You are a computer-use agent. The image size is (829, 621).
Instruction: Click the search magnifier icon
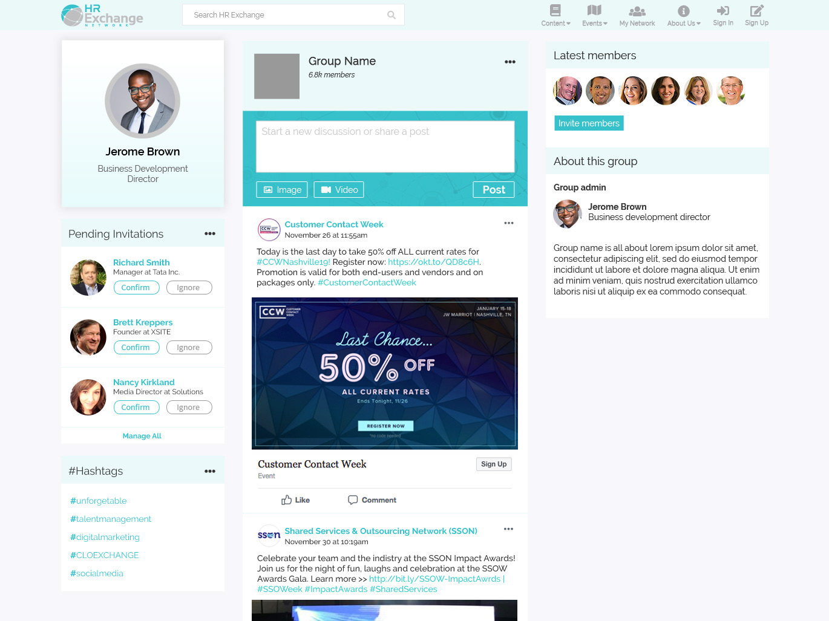click(x=392, y=15)
